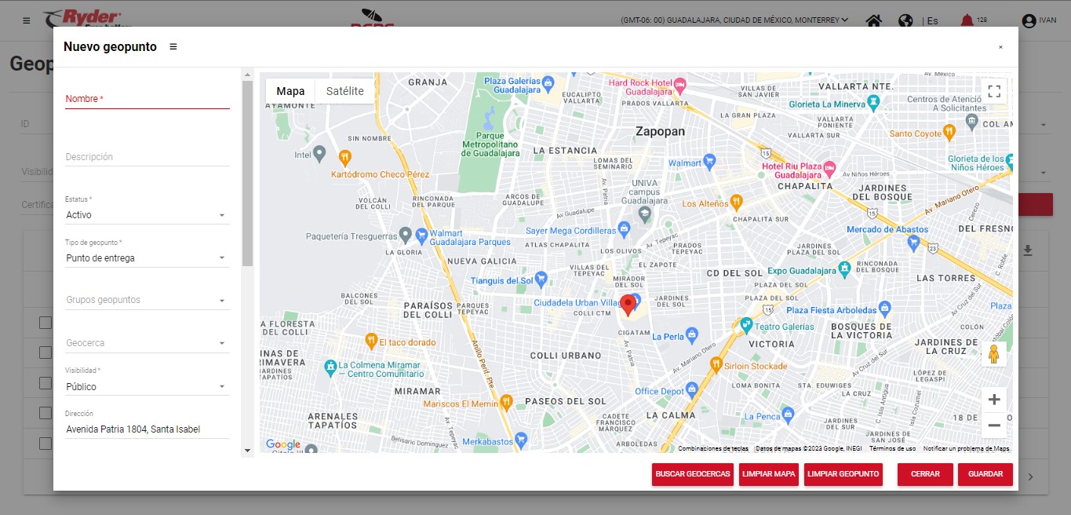Click the Street View pegman icon
This screenshot has width=1071, height=515.
click(x=994, y=355)
